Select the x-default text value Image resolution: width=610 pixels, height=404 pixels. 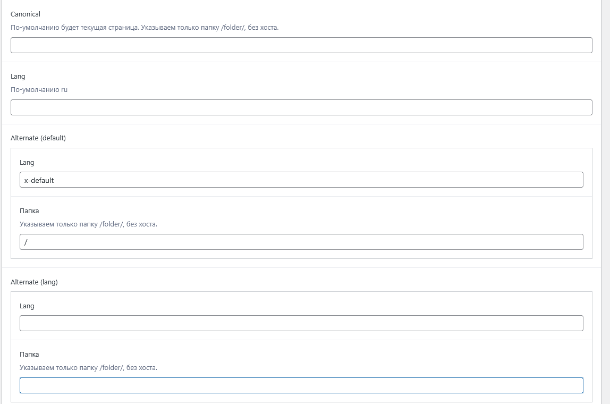39,180
